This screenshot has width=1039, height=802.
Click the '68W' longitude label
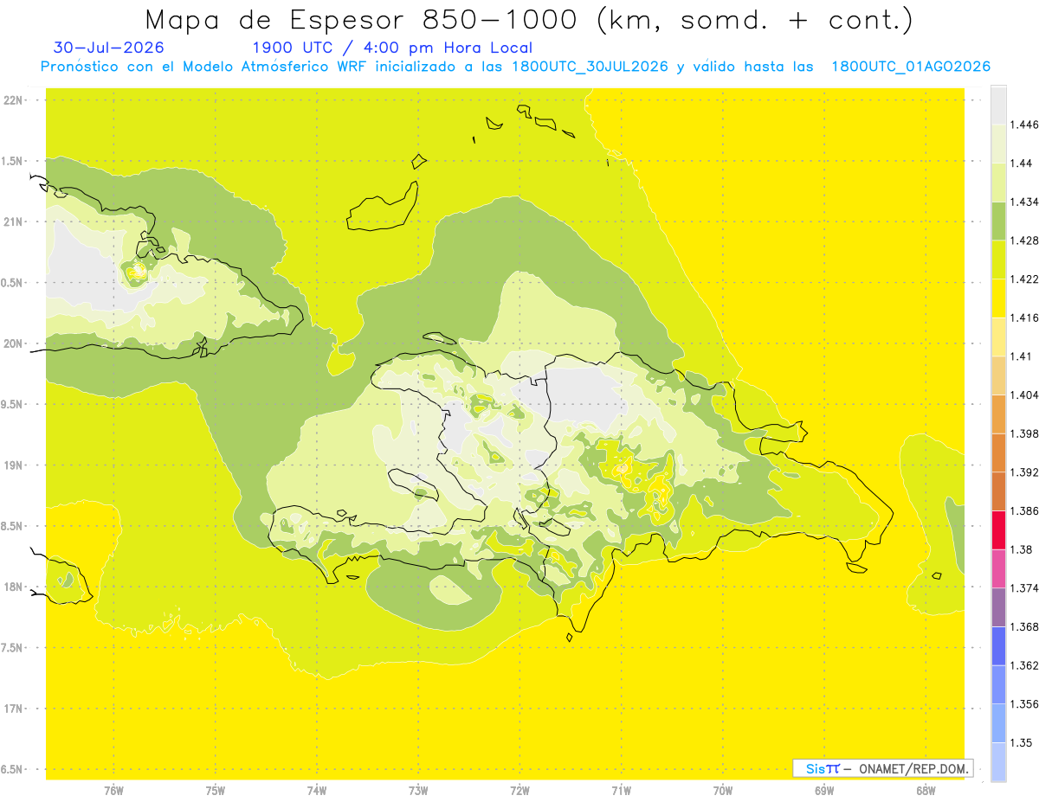926,791
